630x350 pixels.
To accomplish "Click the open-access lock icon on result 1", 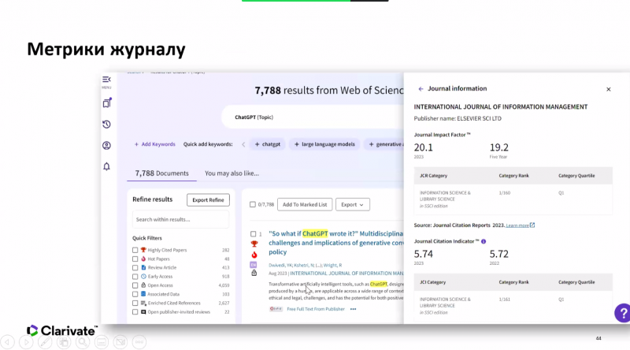I will point(254,274).
